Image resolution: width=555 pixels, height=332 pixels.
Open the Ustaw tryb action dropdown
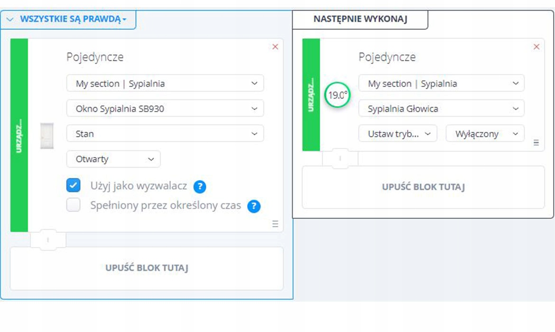pos(398,134)
